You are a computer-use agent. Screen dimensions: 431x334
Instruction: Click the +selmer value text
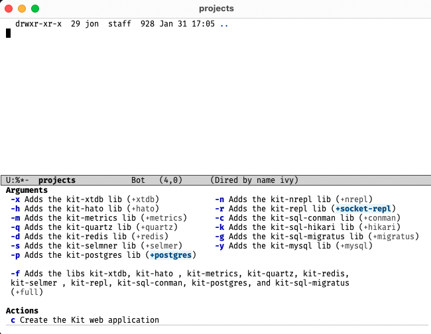point(161,246)
